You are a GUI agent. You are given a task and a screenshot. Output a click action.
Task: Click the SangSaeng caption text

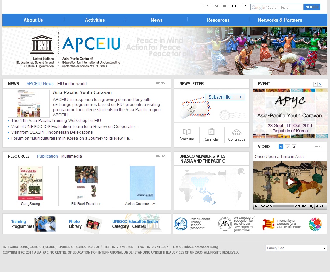coord(30,204)
